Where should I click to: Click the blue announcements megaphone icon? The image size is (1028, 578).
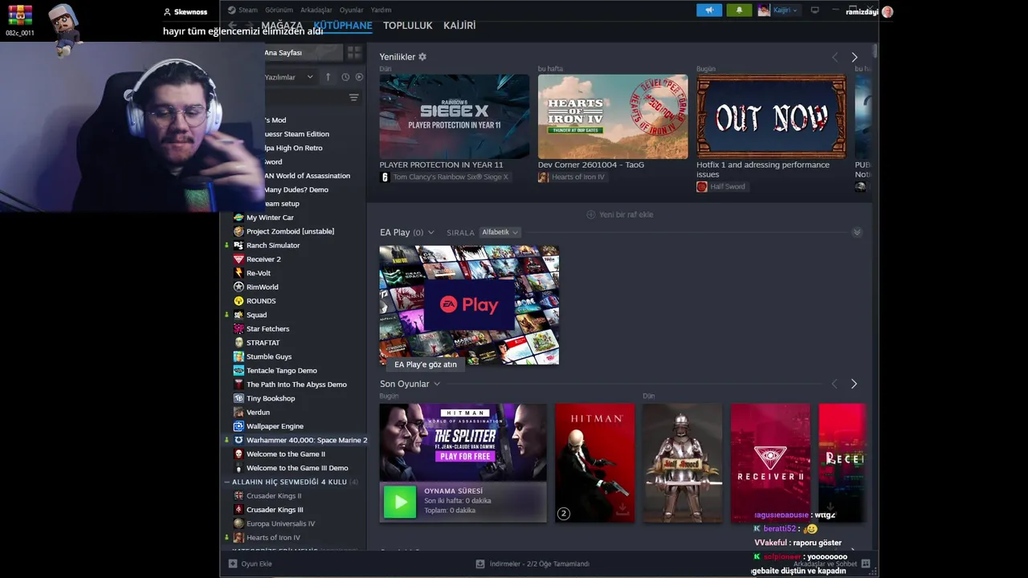tap(709, 10)
